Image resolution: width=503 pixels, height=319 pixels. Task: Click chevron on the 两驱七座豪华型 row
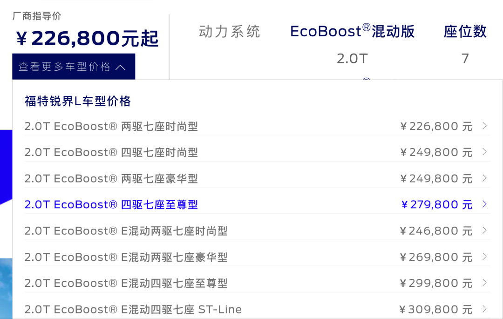click(485, 178)
